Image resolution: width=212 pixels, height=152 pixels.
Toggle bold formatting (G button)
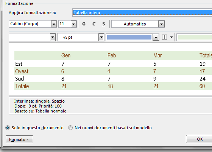[84, 24]
